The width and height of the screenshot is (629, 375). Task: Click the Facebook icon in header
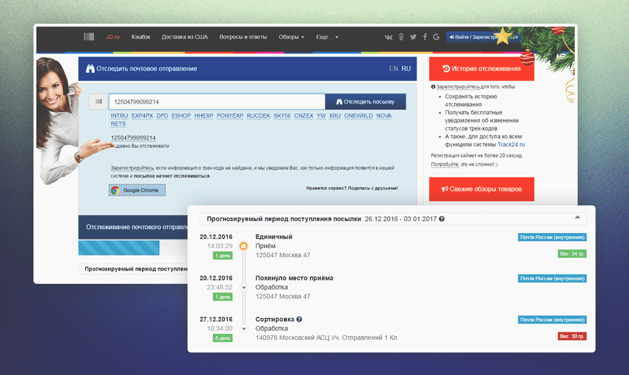click(425, 37)
